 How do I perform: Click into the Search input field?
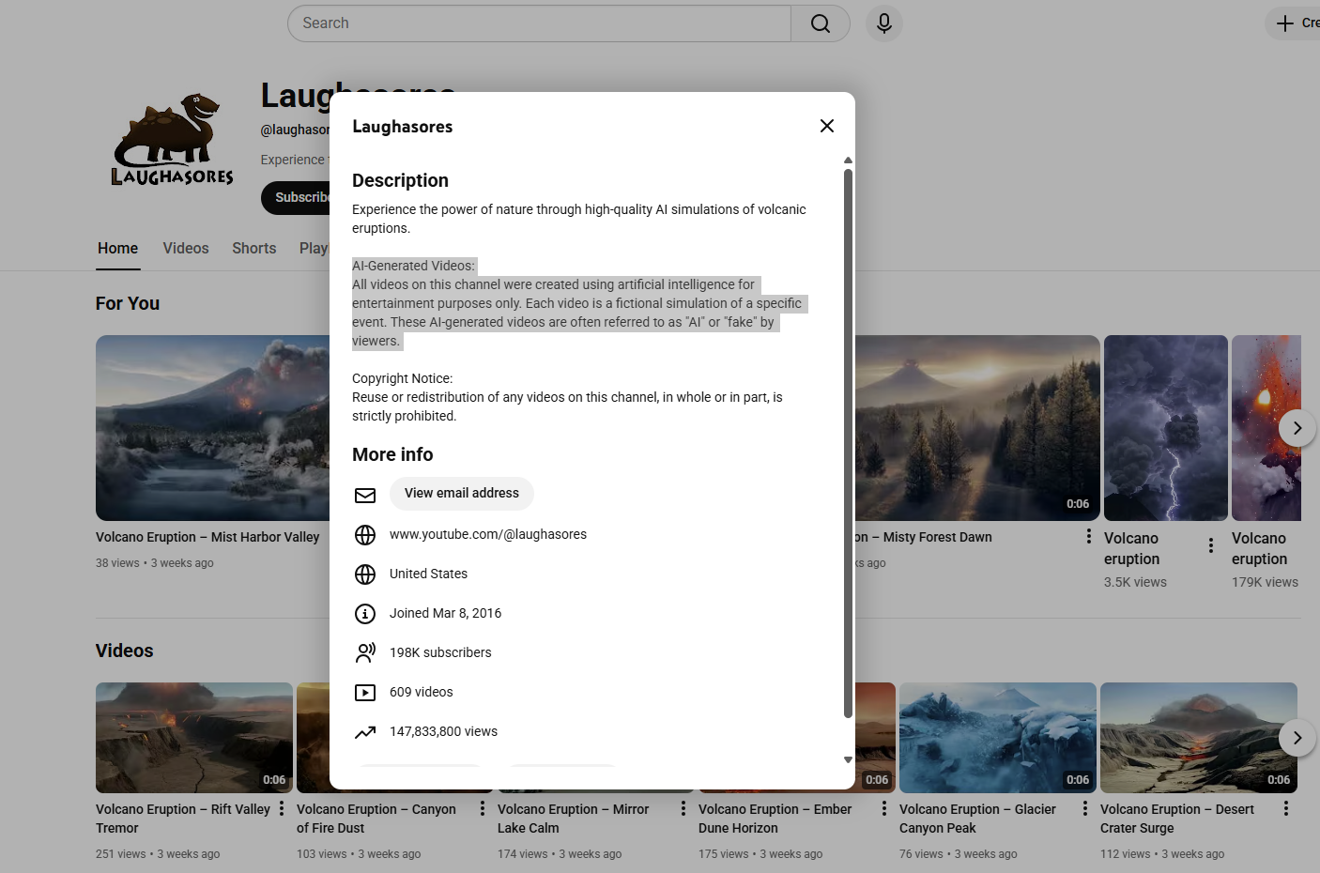(540, 23)
